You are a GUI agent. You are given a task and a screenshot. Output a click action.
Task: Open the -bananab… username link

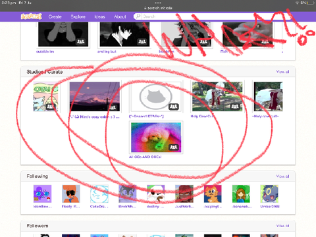click(x=241, y=207)
